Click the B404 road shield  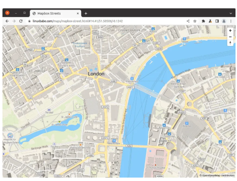point(100,37)
